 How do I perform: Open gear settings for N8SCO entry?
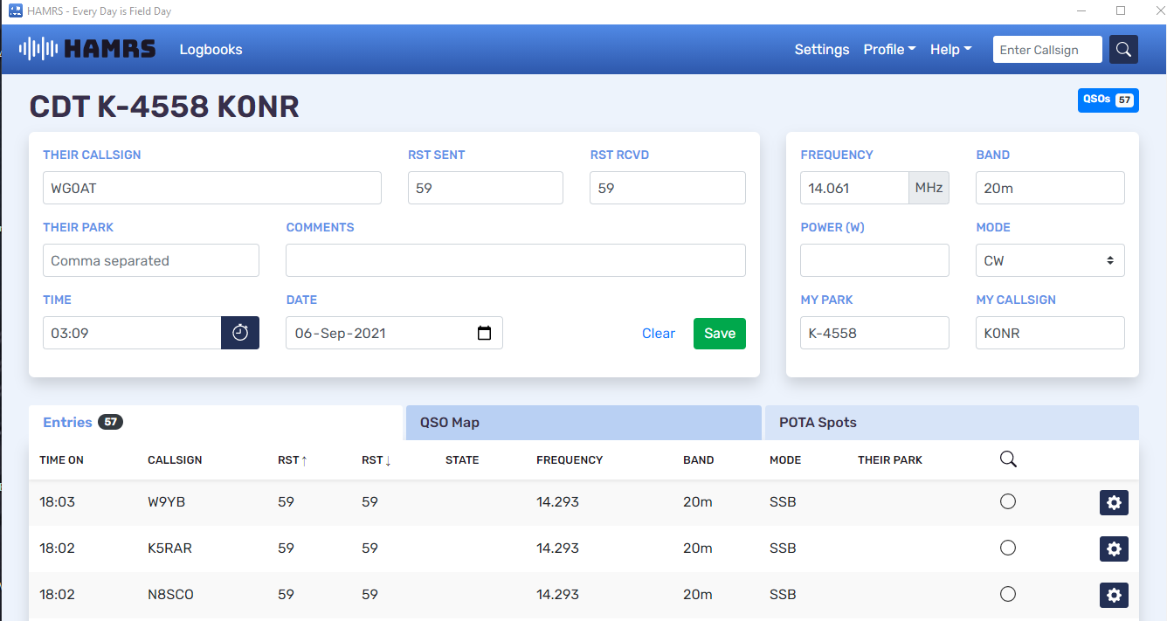pyautogui.click(x=1114, y=595)
